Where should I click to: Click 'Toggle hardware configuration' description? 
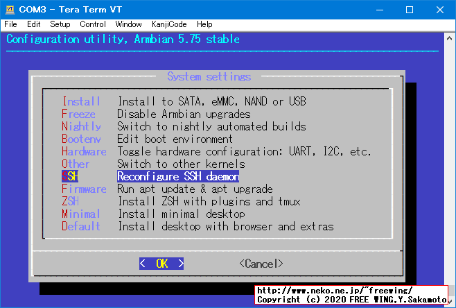pyautogui.click(x=244, y=151)
